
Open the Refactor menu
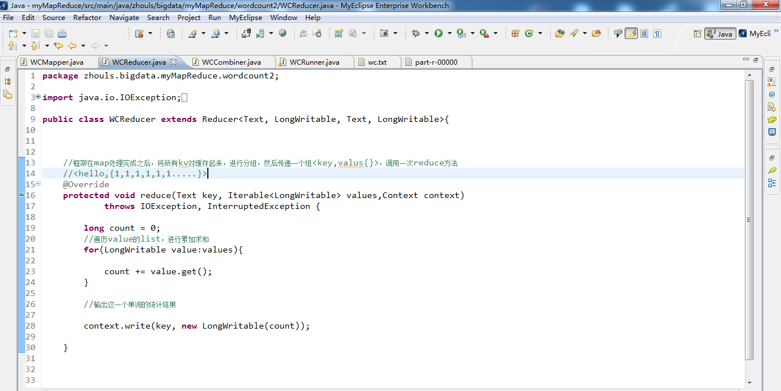pyautogui.click(x=87, y=18)
